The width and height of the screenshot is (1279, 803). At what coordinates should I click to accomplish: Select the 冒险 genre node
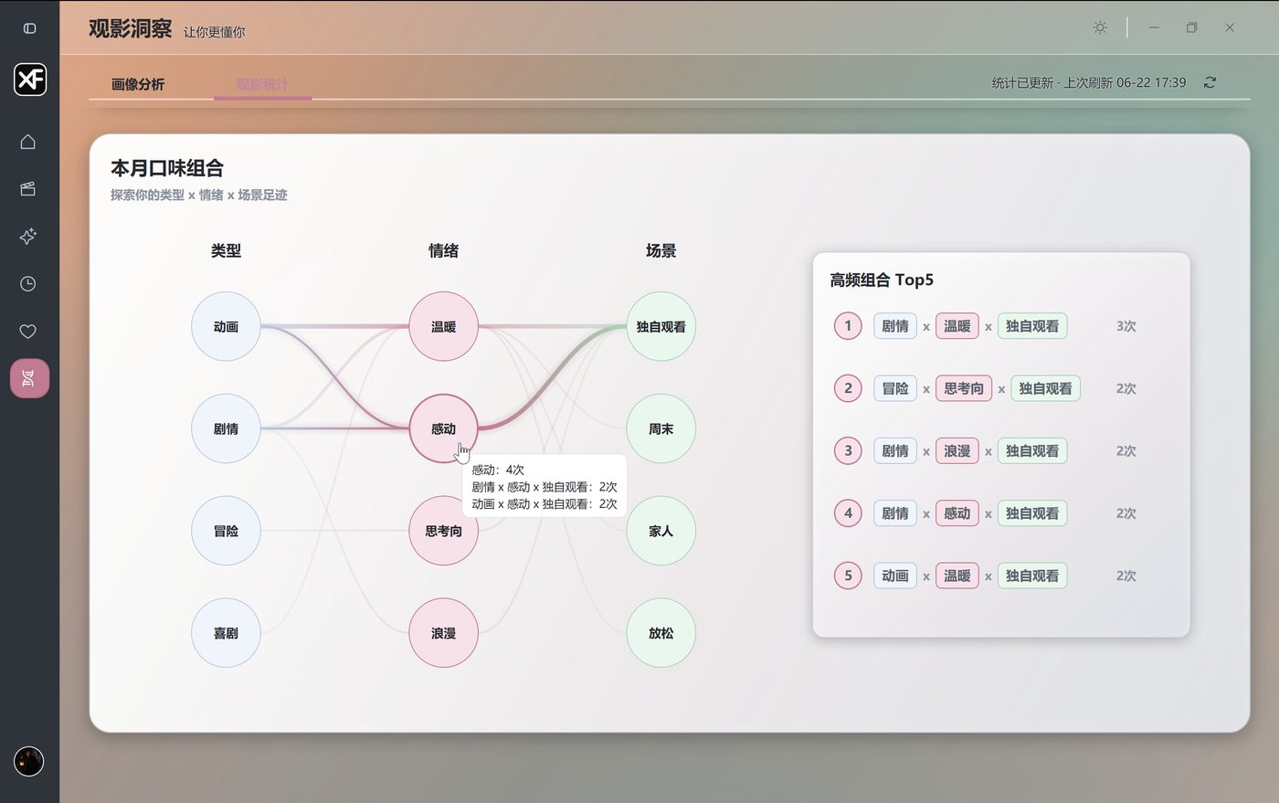coord(226,531)
